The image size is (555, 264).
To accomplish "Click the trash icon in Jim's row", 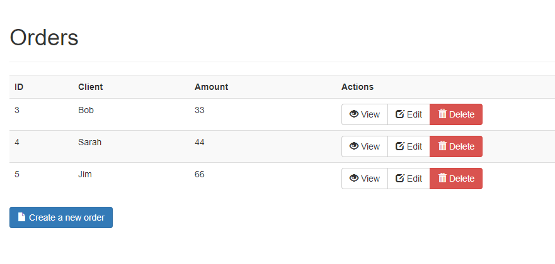I will coord(442,179).
